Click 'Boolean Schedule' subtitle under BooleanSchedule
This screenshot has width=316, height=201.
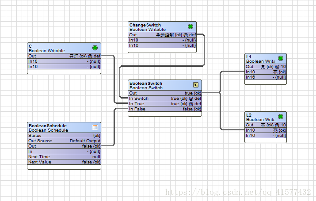pyautogui.click(x=48, y=130)
